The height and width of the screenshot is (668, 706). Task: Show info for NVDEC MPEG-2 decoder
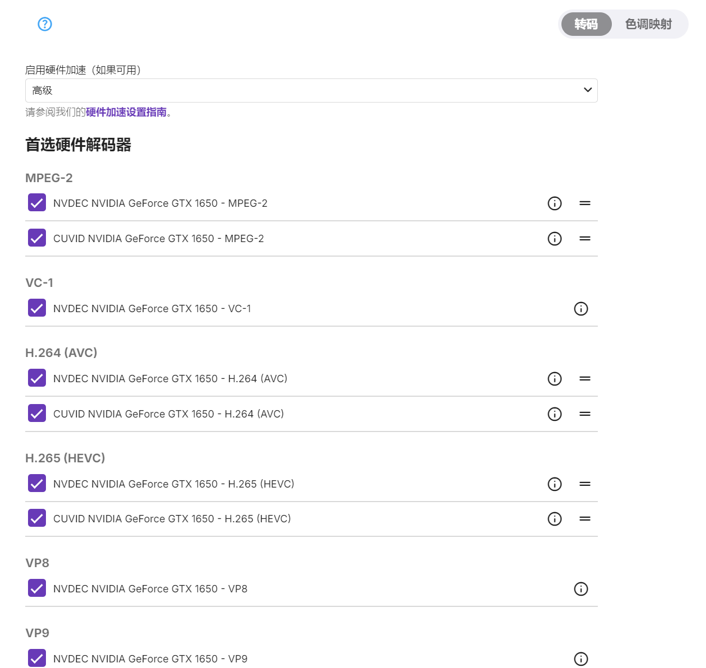(555, 203)
